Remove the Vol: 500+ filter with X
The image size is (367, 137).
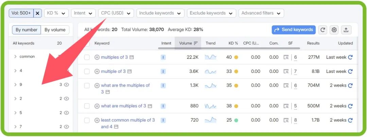click(x=38, y=13)
